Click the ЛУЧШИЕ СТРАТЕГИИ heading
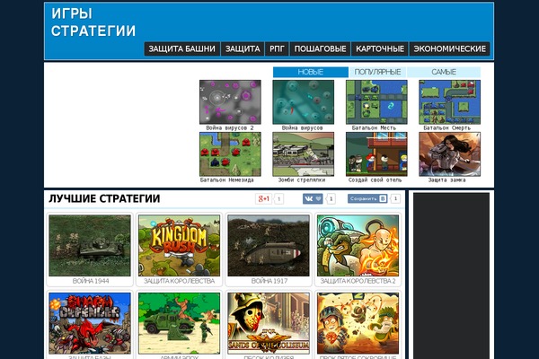539x359 pixels. 104,198
